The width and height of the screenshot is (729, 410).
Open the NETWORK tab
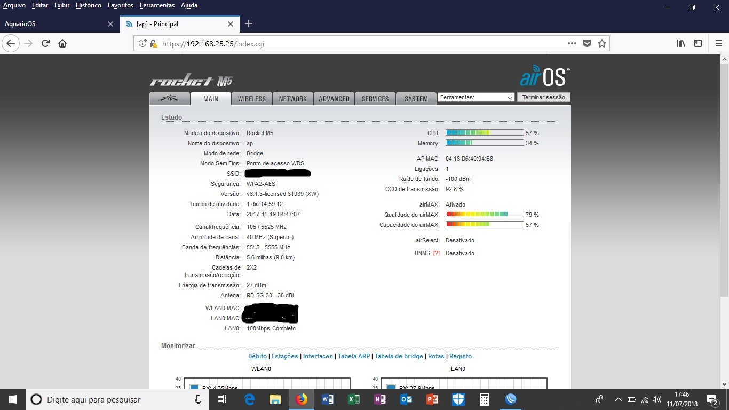click(293, 99)
